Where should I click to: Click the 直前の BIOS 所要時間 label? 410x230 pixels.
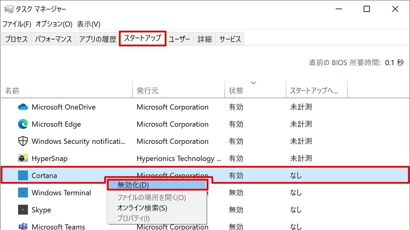[345, 63]
